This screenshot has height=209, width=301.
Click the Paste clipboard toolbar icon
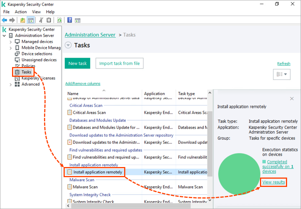(x=49, y=20)
